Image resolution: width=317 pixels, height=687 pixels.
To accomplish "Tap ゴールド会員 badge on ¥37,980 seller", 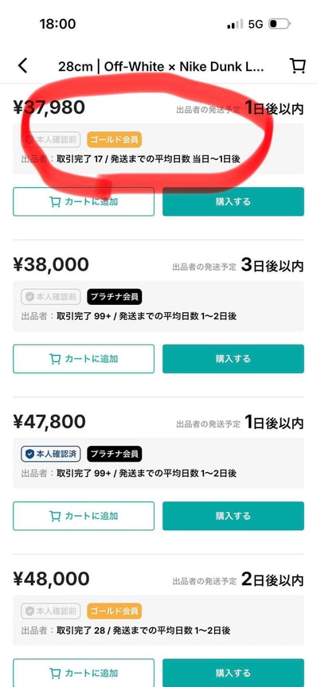I will [x=114, y=140].
